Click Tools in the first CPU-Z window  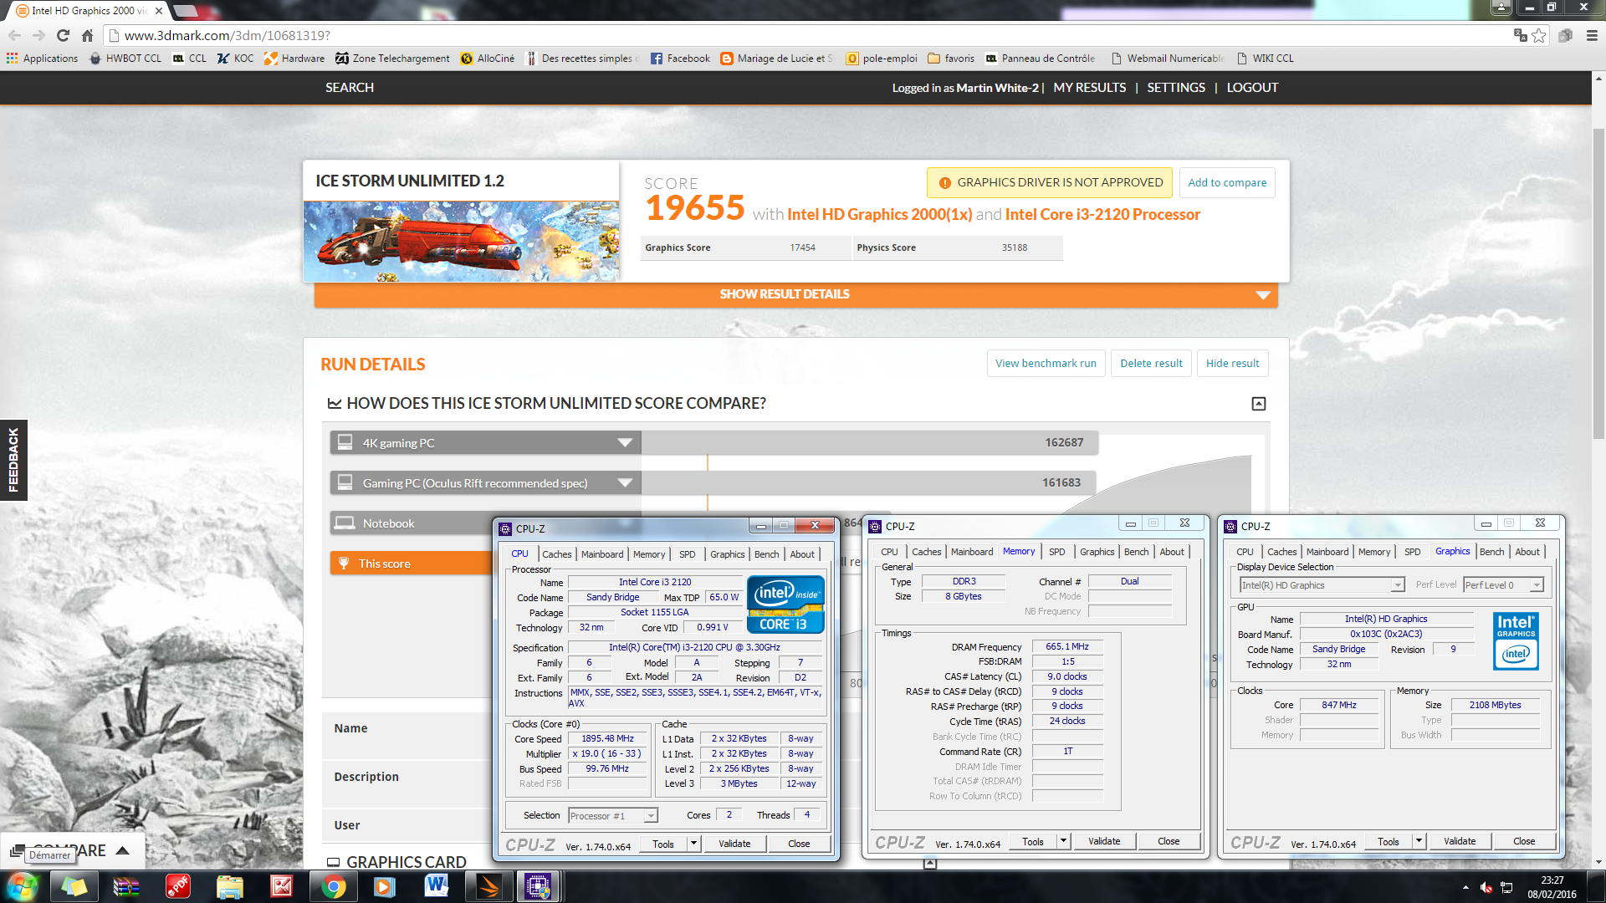[x=663, y=844]
